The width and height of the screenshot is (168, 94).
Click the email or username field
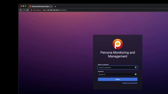(118, 67)
